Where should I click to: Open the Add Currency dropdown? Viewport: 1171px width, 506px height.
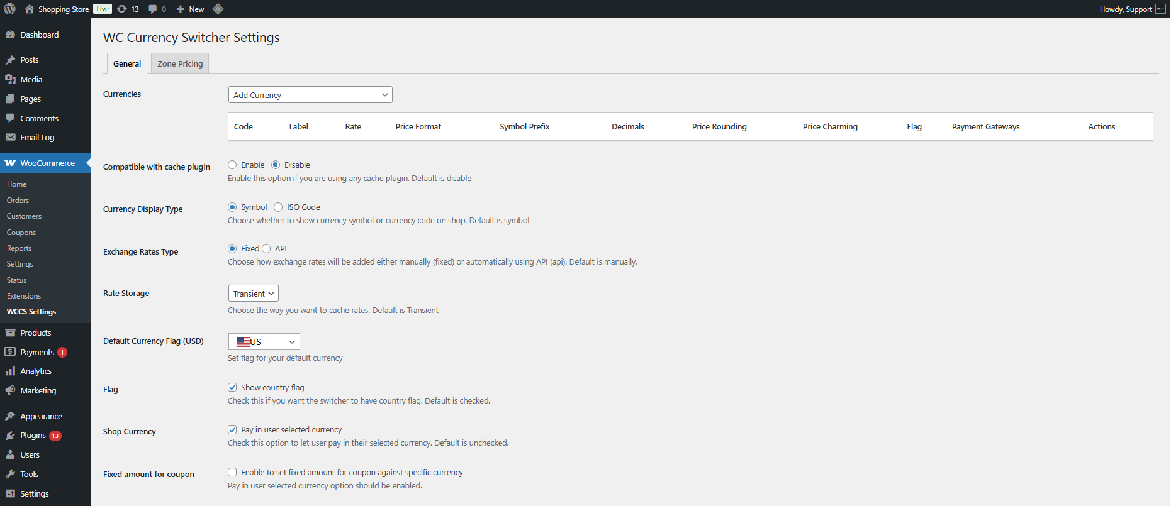coord(310,95)
